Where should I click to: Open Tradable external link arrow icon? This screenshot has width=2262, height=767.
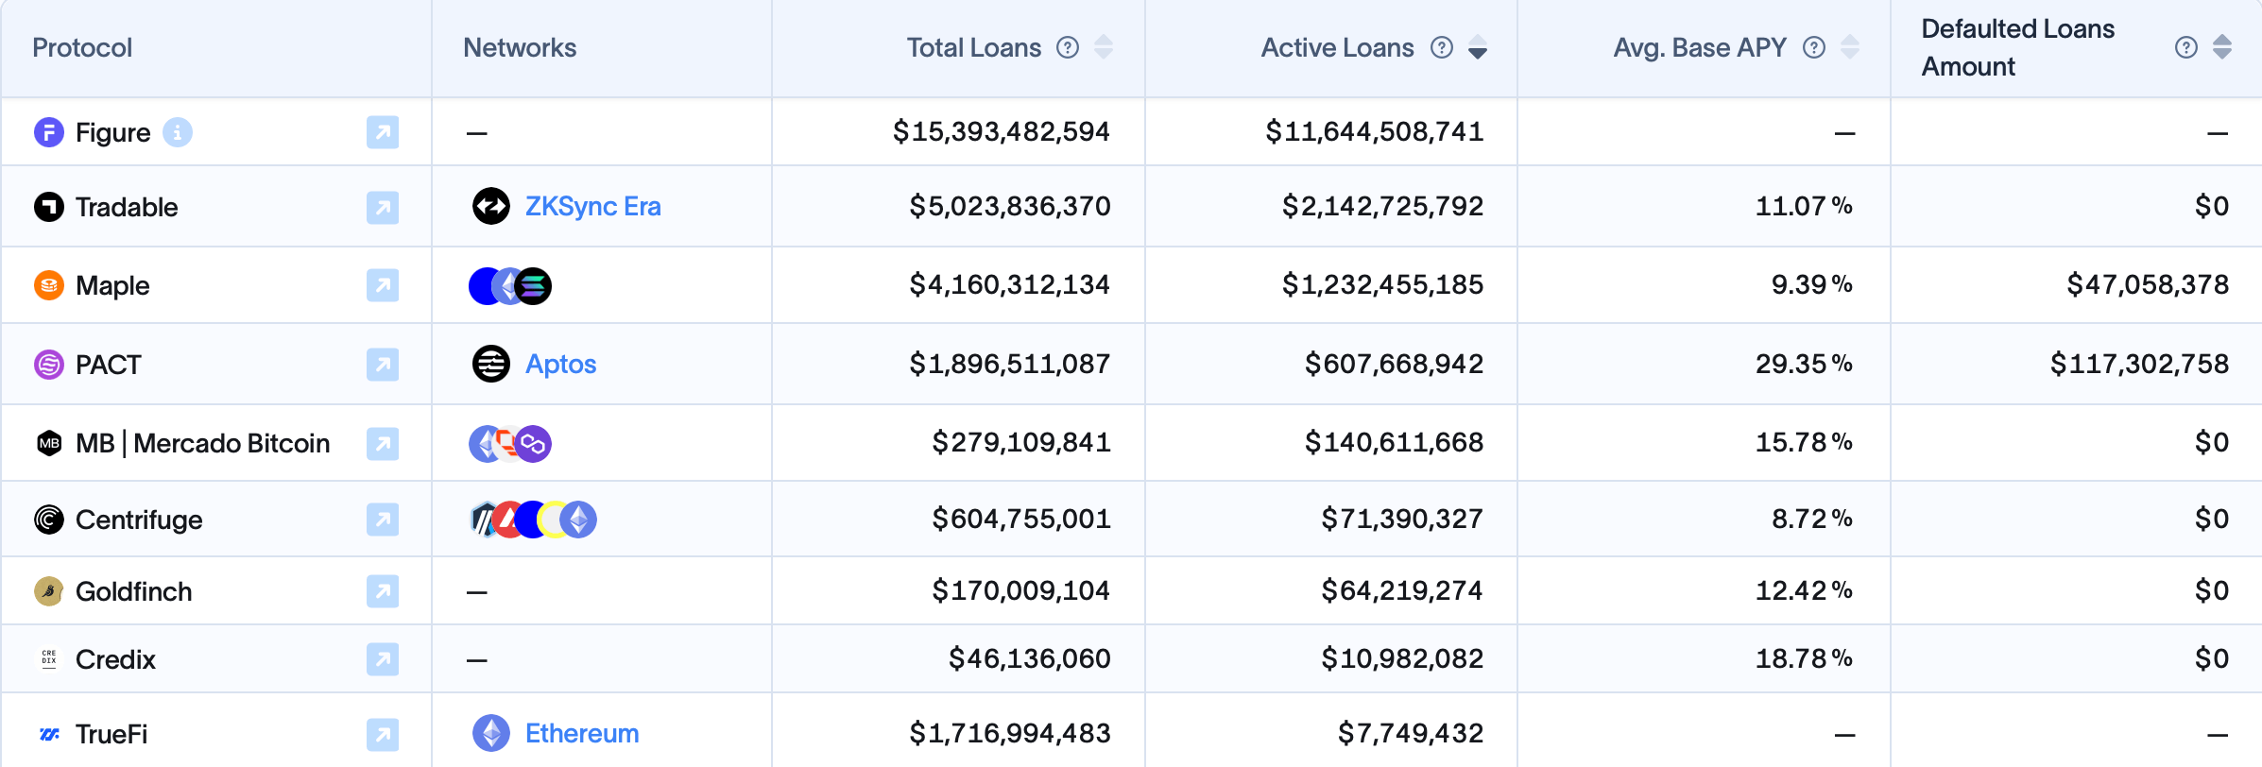pos(383,207)
